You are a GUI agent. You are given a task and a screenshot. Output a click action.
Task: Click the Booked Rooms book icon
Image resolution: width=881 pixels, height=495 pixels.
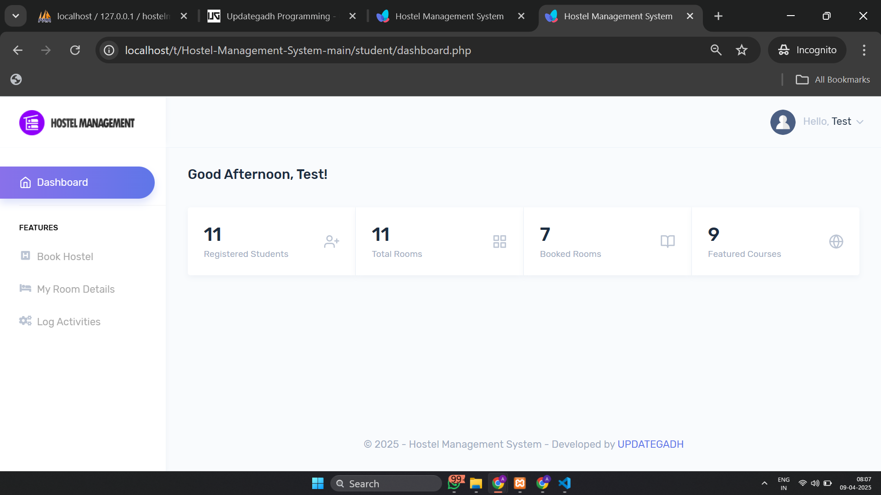point(668,241)
